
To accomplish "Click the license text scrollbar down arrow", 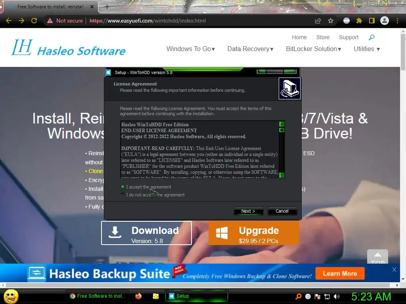I will [282, 175].
